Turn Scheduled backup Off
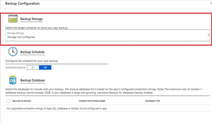 (45, 67)
